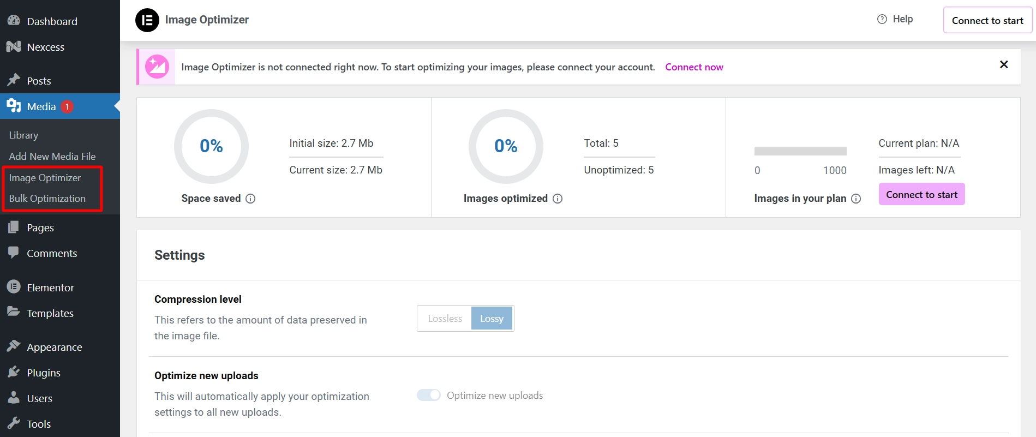Open the Bulk Optimization submenu item
Image resolution: width=1036 pixels, height=437 pixels.
[x=47, y=198]
